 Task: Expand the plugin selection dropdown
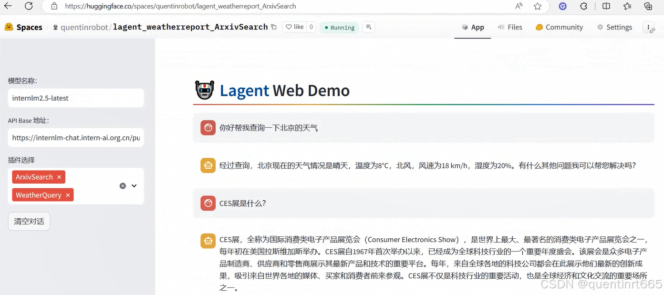tap(134, 186)
